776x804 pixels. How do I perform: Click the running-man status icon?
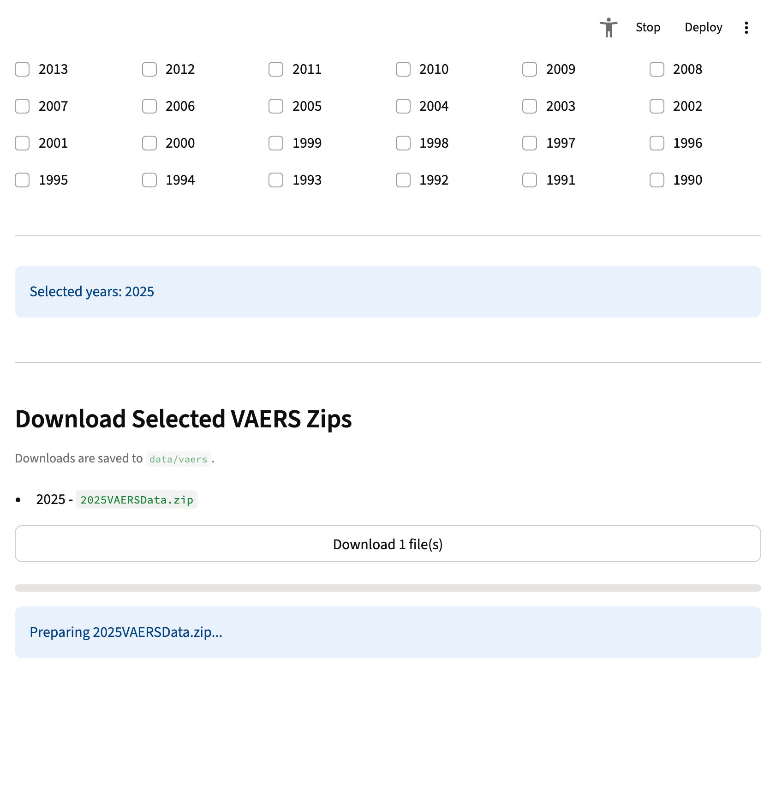609,28
